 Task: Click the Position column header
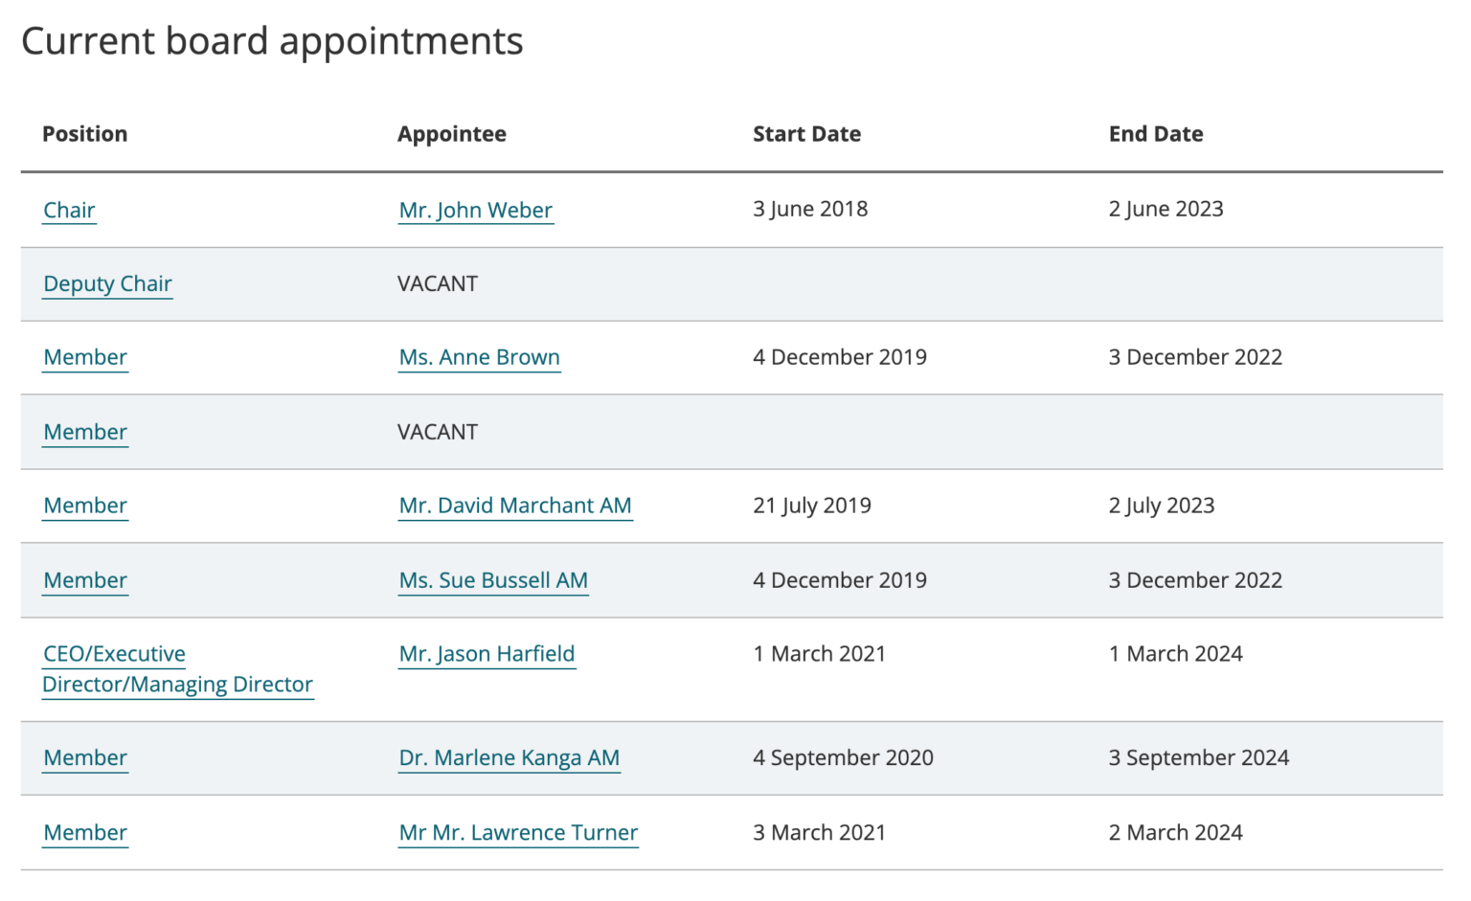click(x=84, y=133)
